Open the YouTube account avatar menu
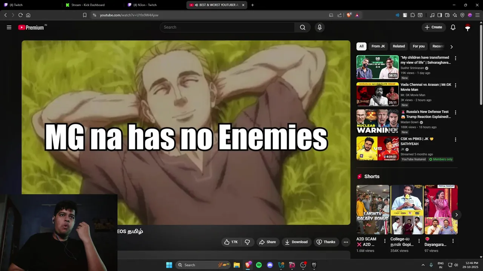Screen dimensions: 483x271 [468, 27]
